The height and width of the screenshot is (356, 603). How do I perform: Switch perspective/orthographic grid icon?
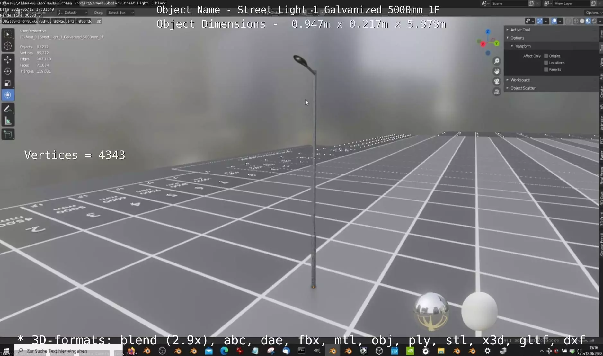click(x=497, y=92)
